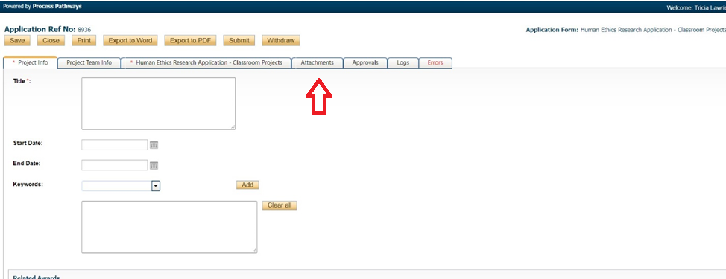Close the application form
Screen dimensions: 726x279
pos(51,41)
